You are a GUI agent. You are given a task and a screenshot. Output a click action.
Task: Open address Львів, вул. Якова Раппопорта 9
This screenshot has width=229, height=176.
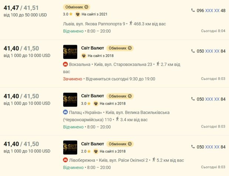(x=94, y=24)
